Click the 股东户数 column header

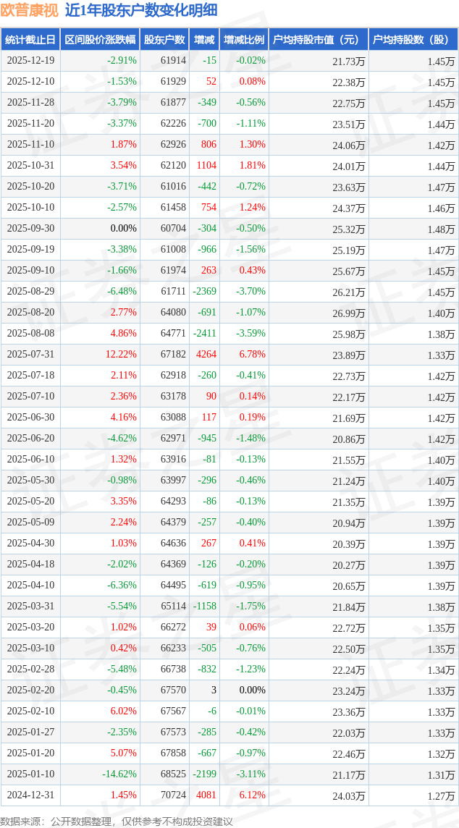[x=164, y=40]
